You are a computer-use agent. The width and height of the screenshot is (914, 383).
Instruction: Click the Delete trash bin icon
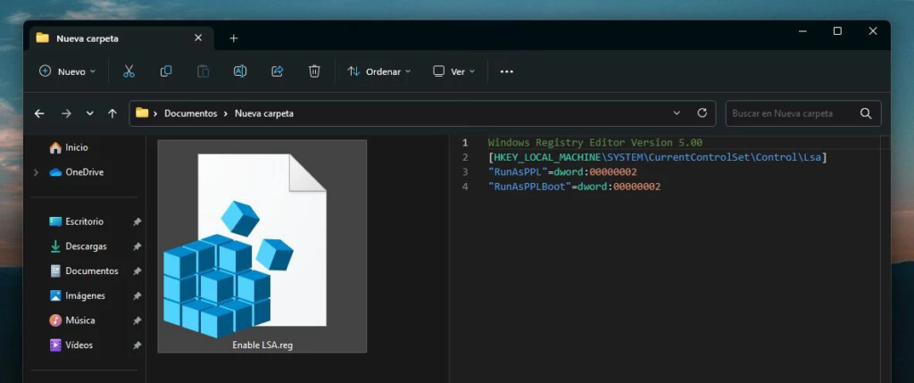(314, 71)
